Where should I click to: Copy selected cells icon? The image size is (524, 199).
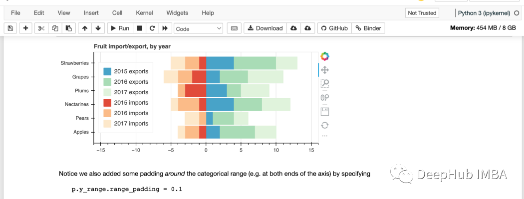tap(55, 28)
